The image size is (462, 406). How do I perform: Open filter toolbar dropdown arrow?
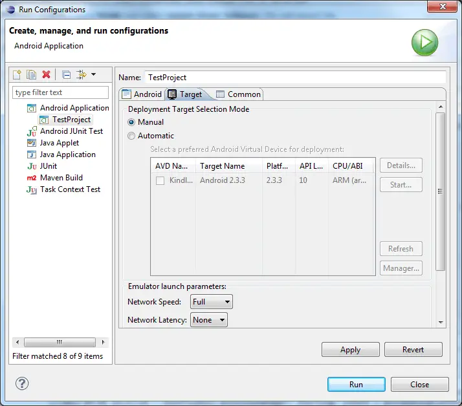pyautogui.click(x=94, y=75)
